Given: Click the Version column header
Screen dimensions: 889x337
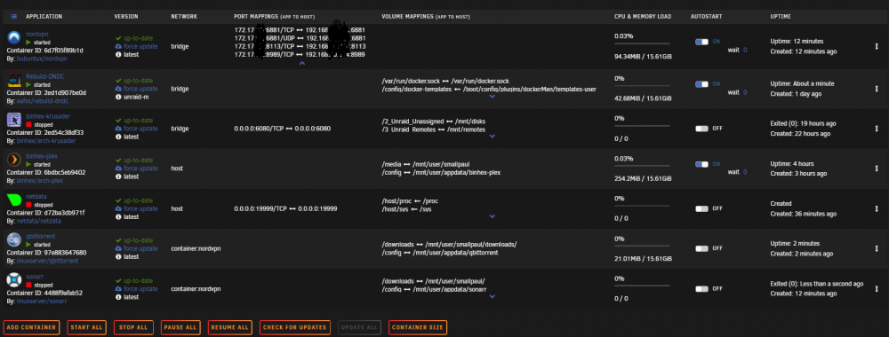Looking at the screenshot, I should tap(126, 17).
